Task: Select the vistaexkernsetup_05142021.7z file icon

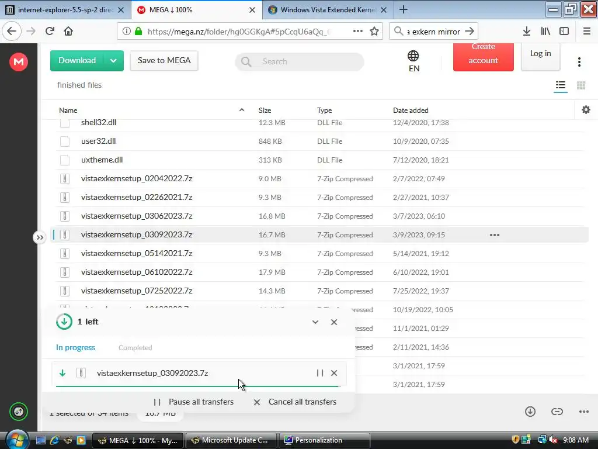Action: 65,254
